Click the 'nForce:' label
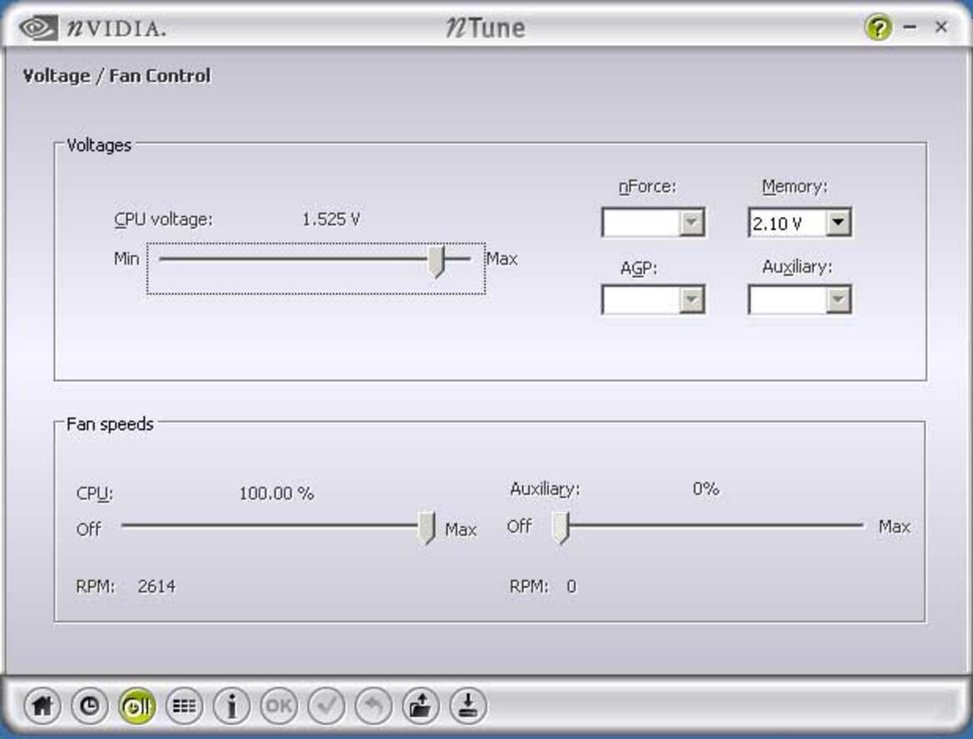The width and height of the screenshot is (973, 739). 647,186
